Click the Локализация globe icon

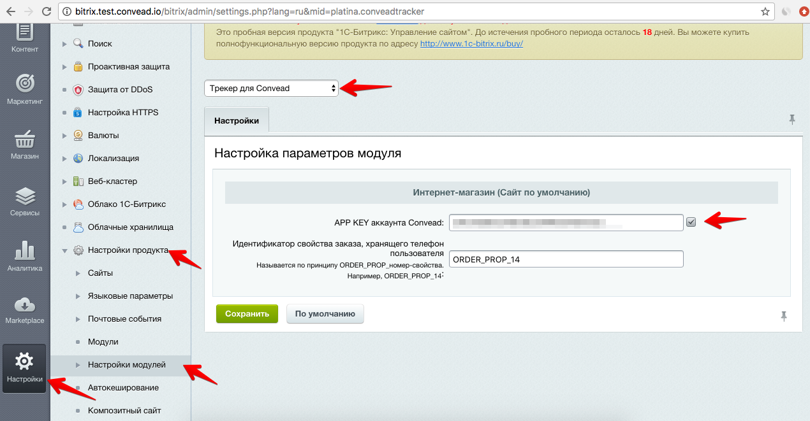click(x=78, y=159)
